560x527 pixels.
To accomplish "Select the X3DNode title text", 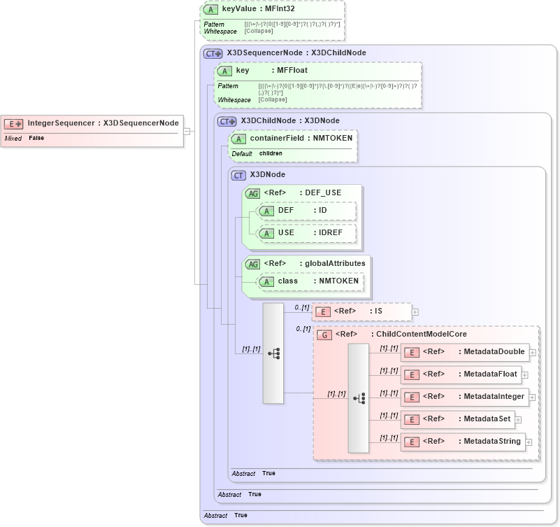I will (268, 174).
